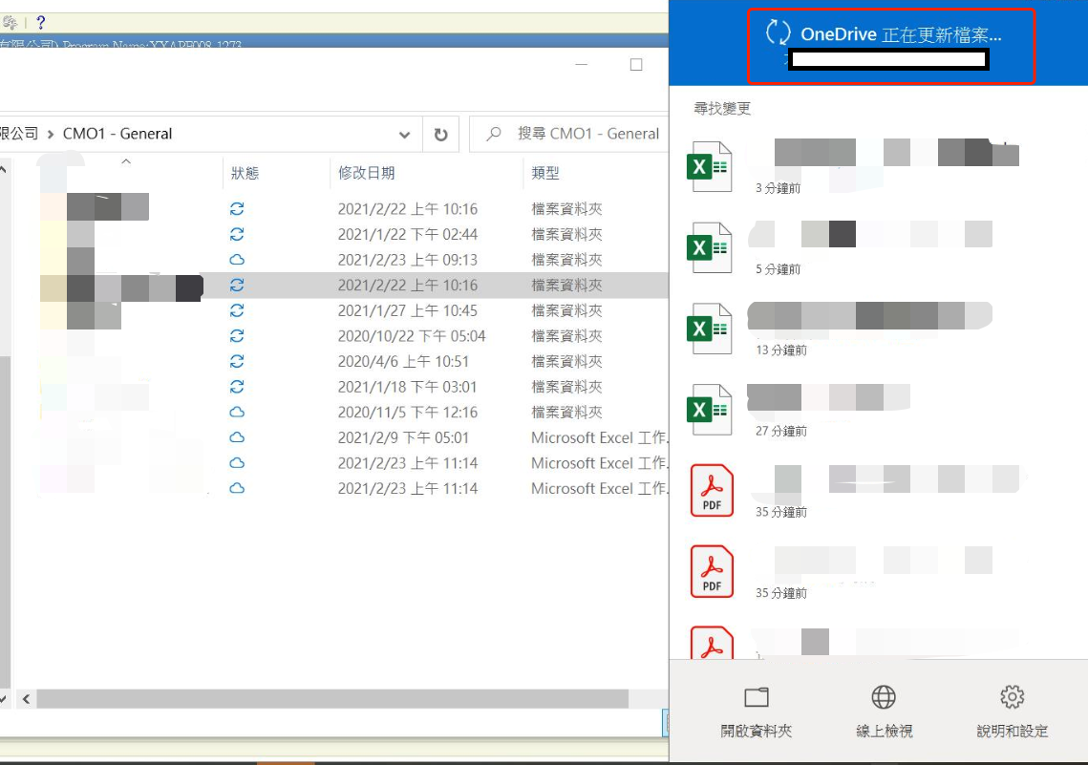
Task: Open the folder via 開啟資料夾 icon
Action: point(757,697)
